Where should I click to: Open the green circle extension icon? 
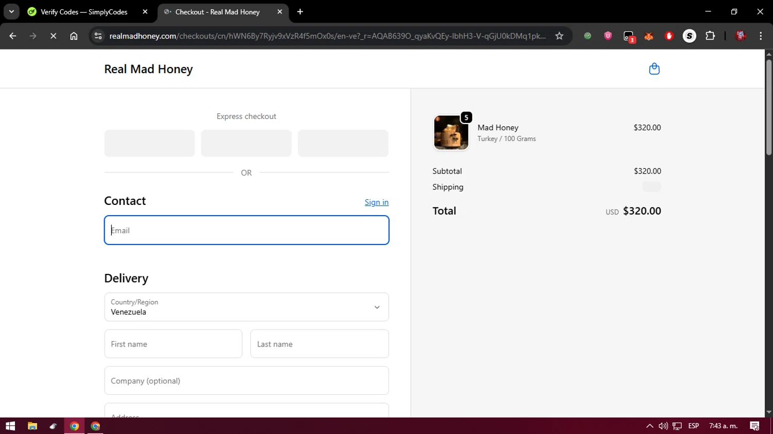(x=587, y=36)
